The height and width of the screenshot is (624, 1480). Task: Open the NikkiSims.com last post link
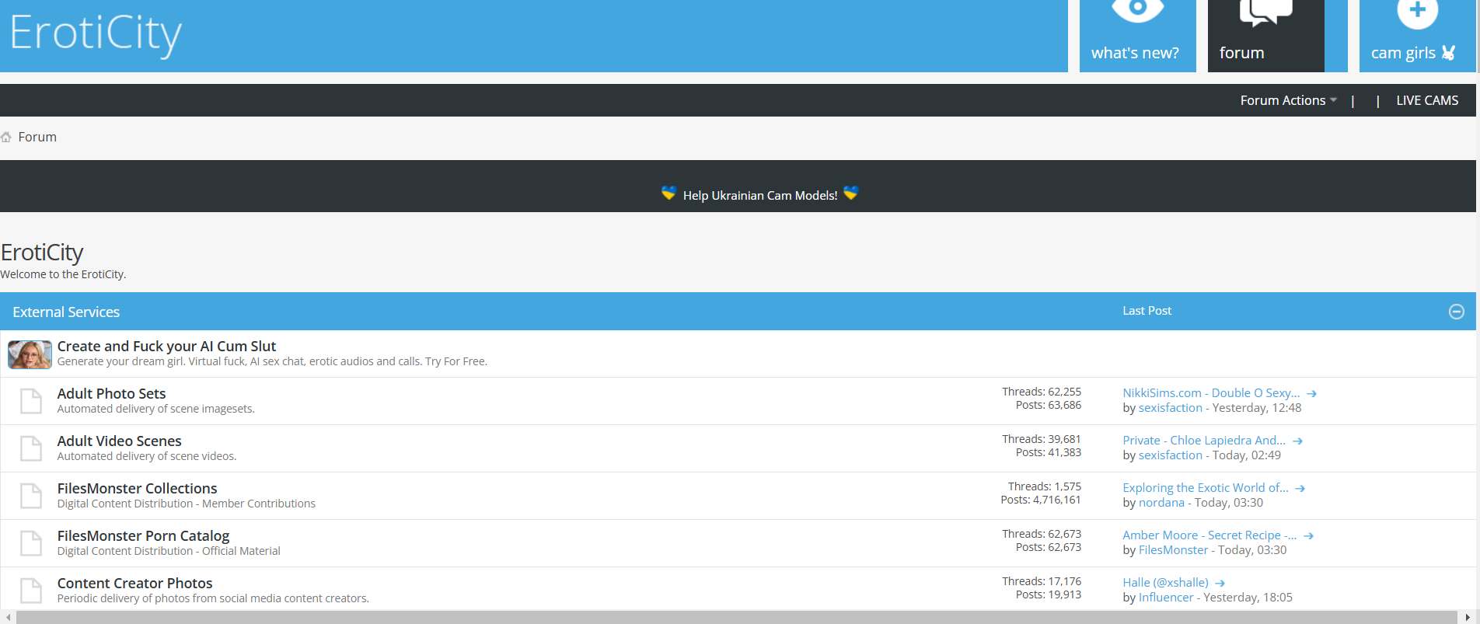pyautogui.click(x=1211, y=393)
